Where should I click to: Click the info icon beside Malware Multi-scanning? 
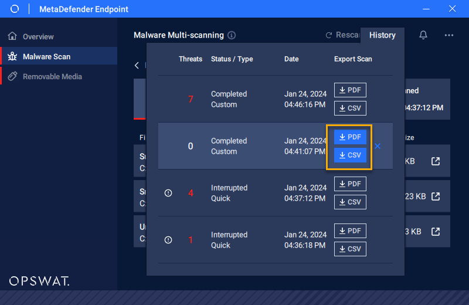pyautogui.click(x=232, y=35)
